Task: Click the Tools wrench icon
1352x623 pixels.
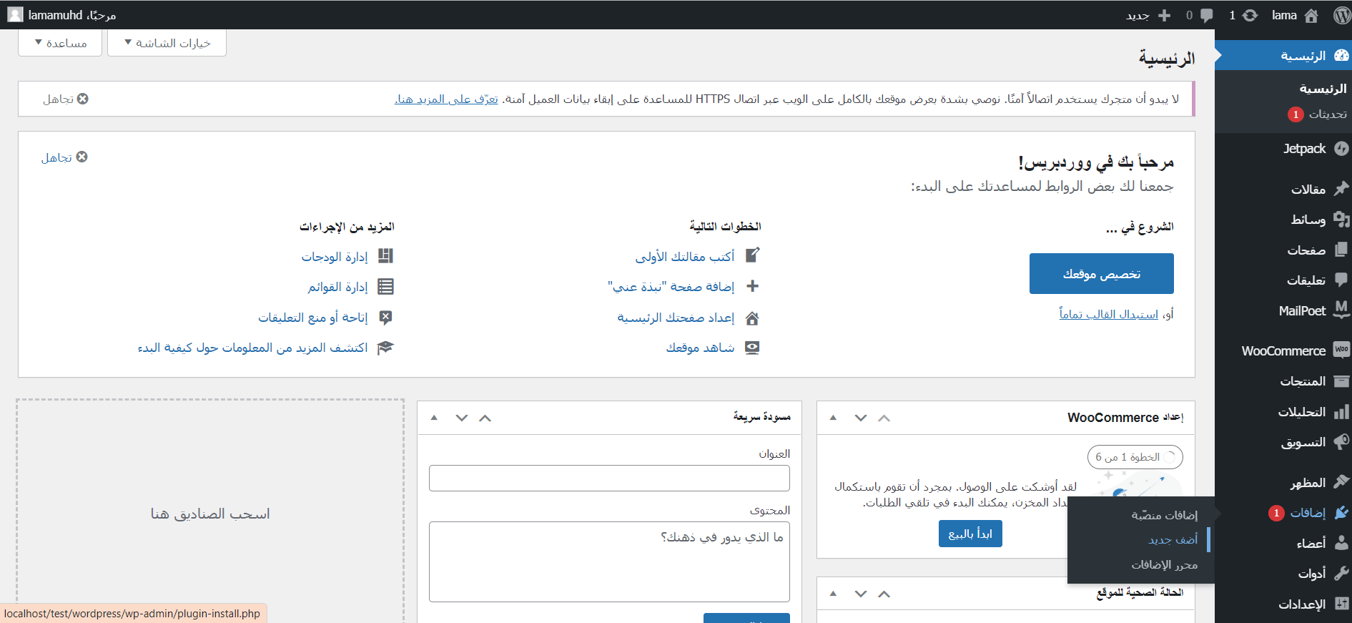Action: (1341, 573)
